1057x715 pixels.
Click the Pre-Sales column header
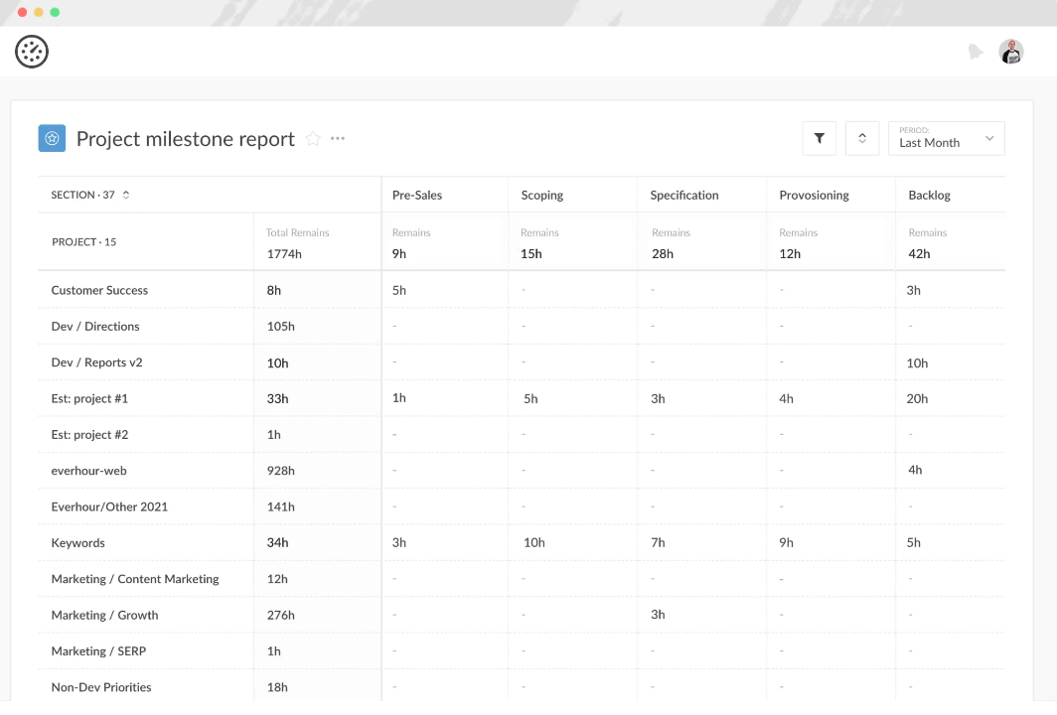(x=417, y=195)
